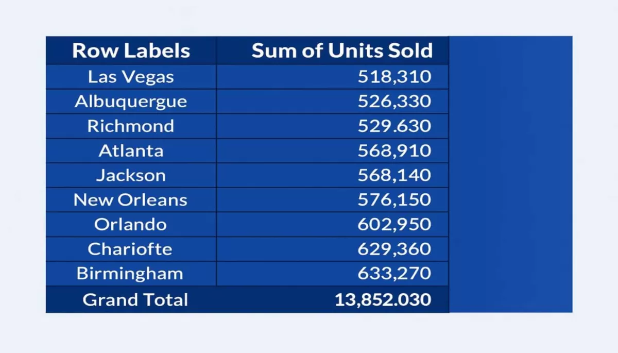Select the Richmond row label
Screen dimensions: 618x353
click(131, 126)
